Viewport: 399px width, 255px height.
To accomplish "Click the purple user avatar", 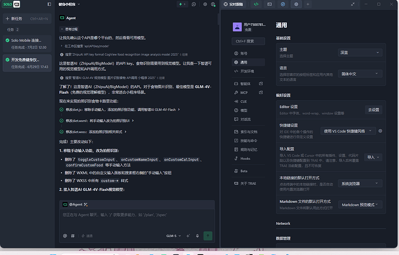I will coord(237,27).
